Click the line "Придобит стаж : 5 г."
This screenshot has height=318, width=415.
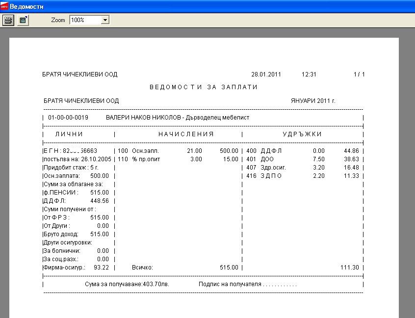(x=71, y=167)
